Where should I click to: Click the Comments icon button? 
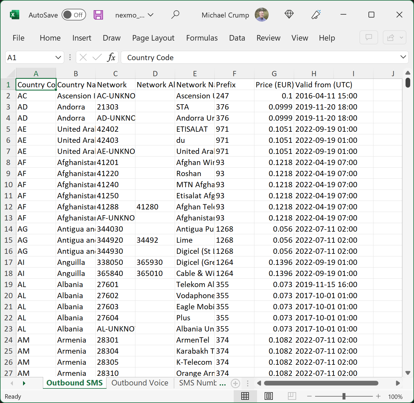click(369, 37)
